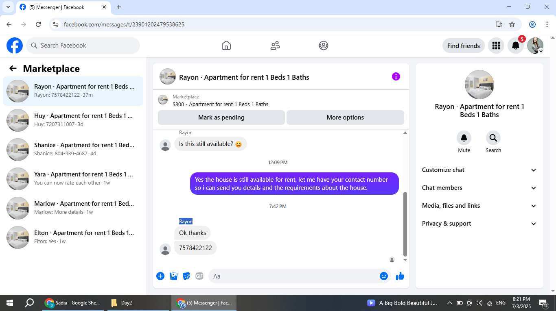Screen dimensions: 556x311
Task: Click the chat header apartment thumbnail
Action: [x=168, y=76]
